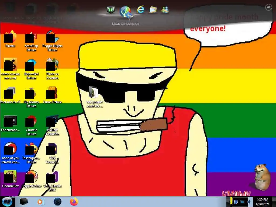Screen dimensions: 276x207
Task: Click the round dock settings icon at the top right
Action: point(268,7)
